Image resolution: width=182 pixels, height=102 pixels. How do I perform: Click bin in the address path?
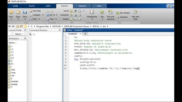(104, 26)
